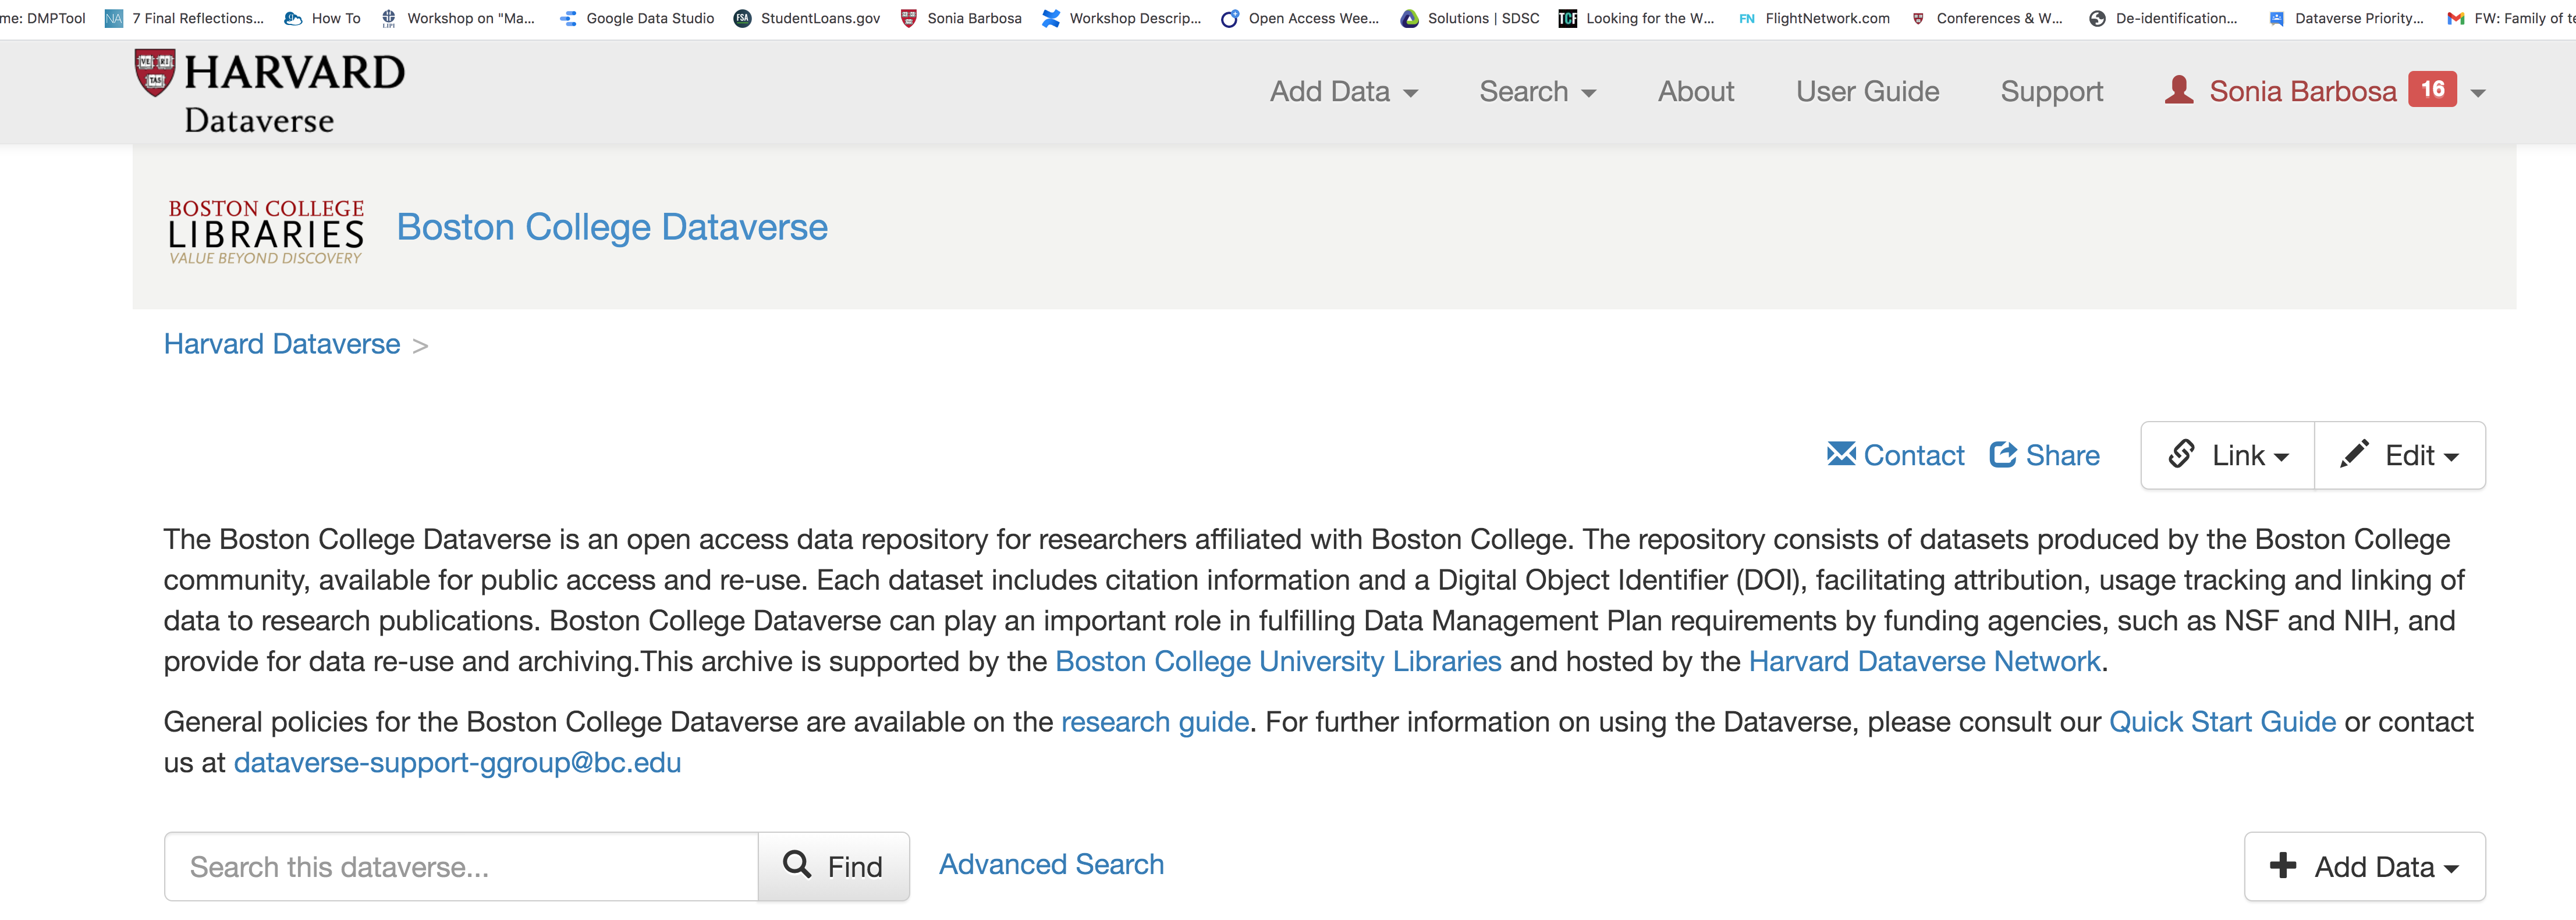This screenshot has height=920, width=2576.
Task: Follow the Harvard Dataverse Network link
Action: point(1924,661)
